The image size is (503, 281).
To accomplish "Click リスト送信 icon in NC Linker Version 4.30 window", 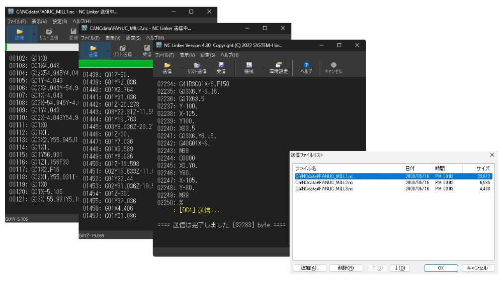I will coord(197,68).
